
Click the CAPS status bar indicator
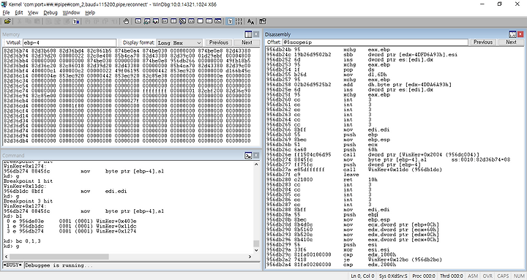[x=503, y=276]
